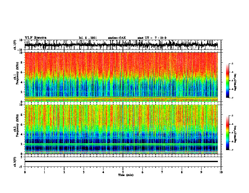Click the "ch.1(V)" waveform axis label
Viewport: 249px width, 193px height.
pyautogui.click(x=15, y=45)
